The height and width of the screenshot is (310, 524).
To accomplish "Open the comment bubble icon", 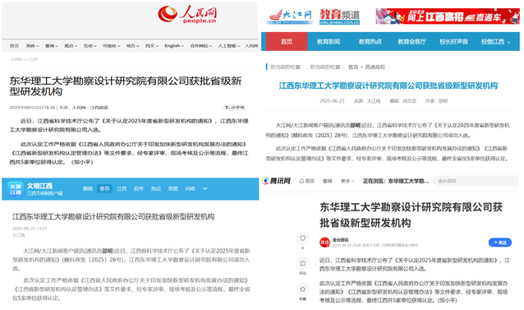I will (x=302, y=263).
